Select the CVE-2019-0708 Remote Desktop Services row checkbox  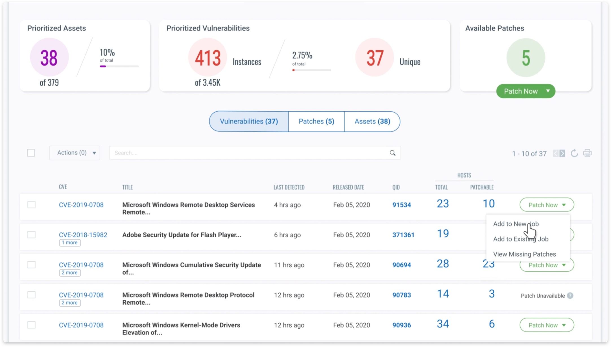click(x=31, y=205)
